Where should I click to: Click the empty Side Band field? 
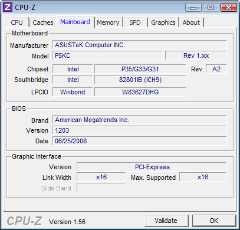pos(101,188)
